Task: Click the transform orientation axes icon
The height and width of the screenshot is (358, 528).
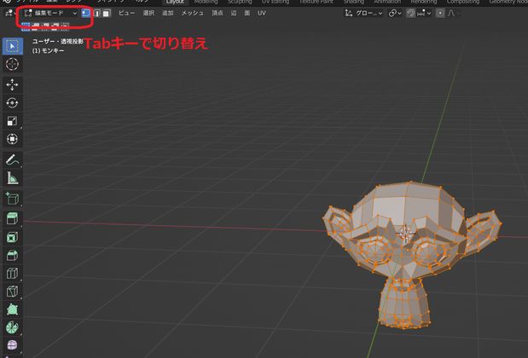Action: point(349,13)
